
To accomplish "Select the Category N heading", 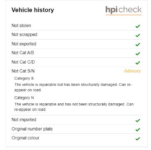I will 24,98.
